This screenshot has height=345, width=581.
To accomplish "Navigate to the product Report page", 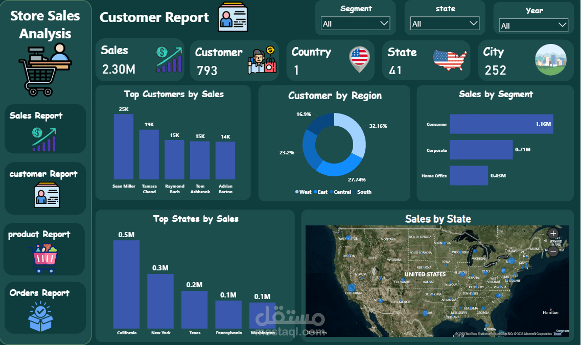I will click(x=39, y=234).
